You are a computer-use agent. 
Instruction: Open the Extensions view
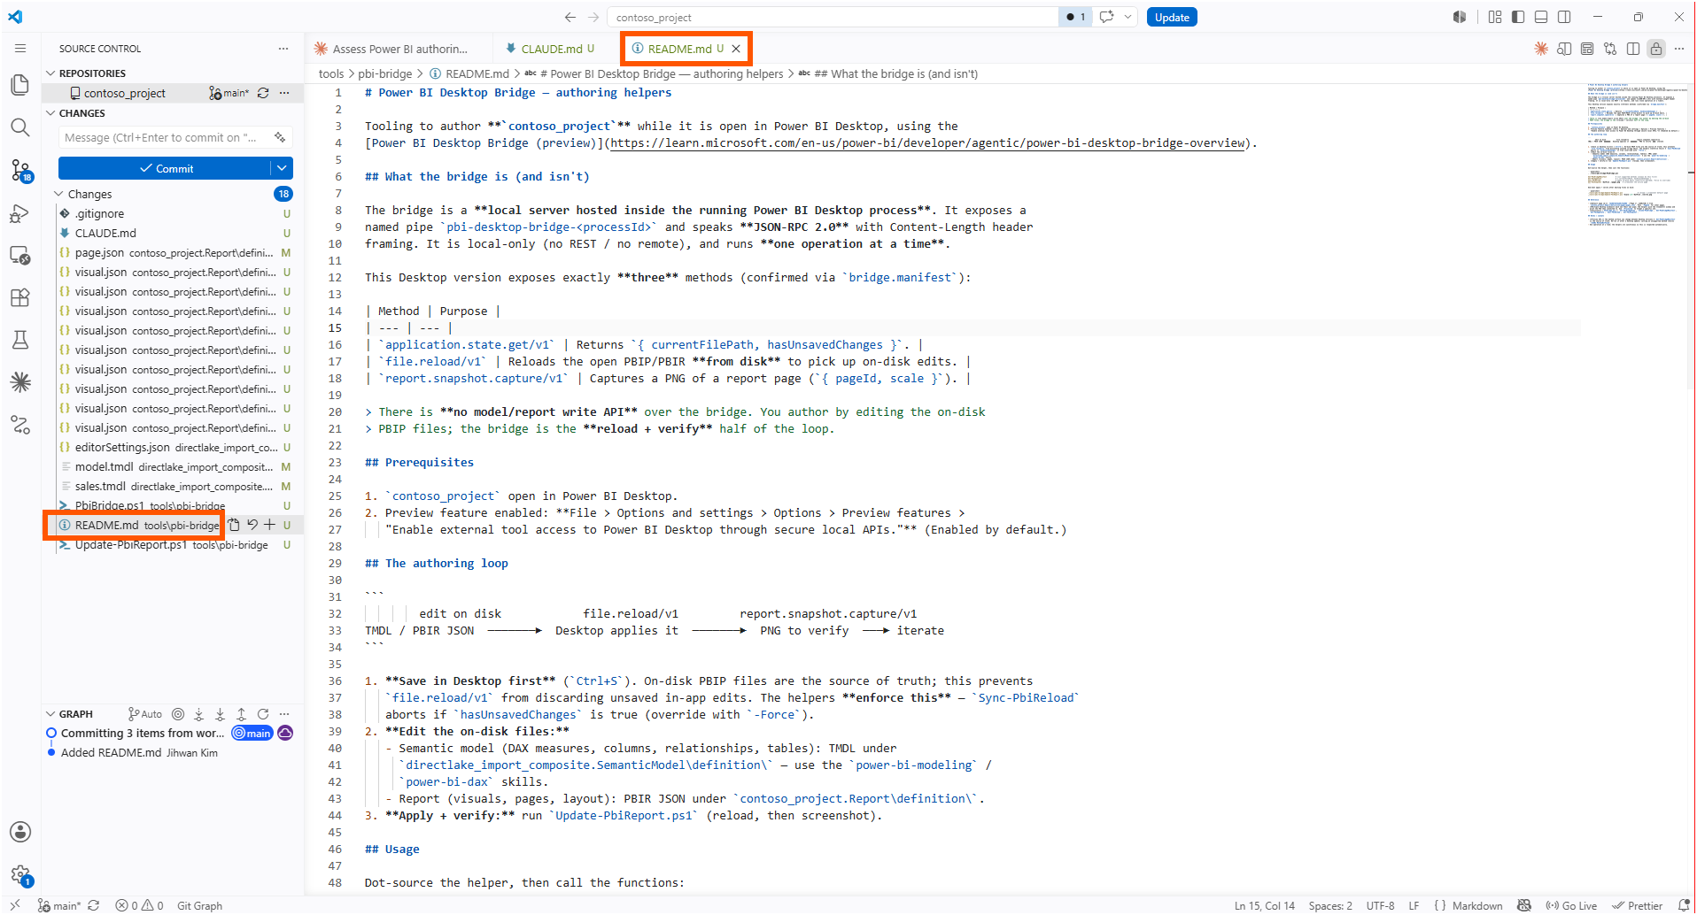pos(19,297)
